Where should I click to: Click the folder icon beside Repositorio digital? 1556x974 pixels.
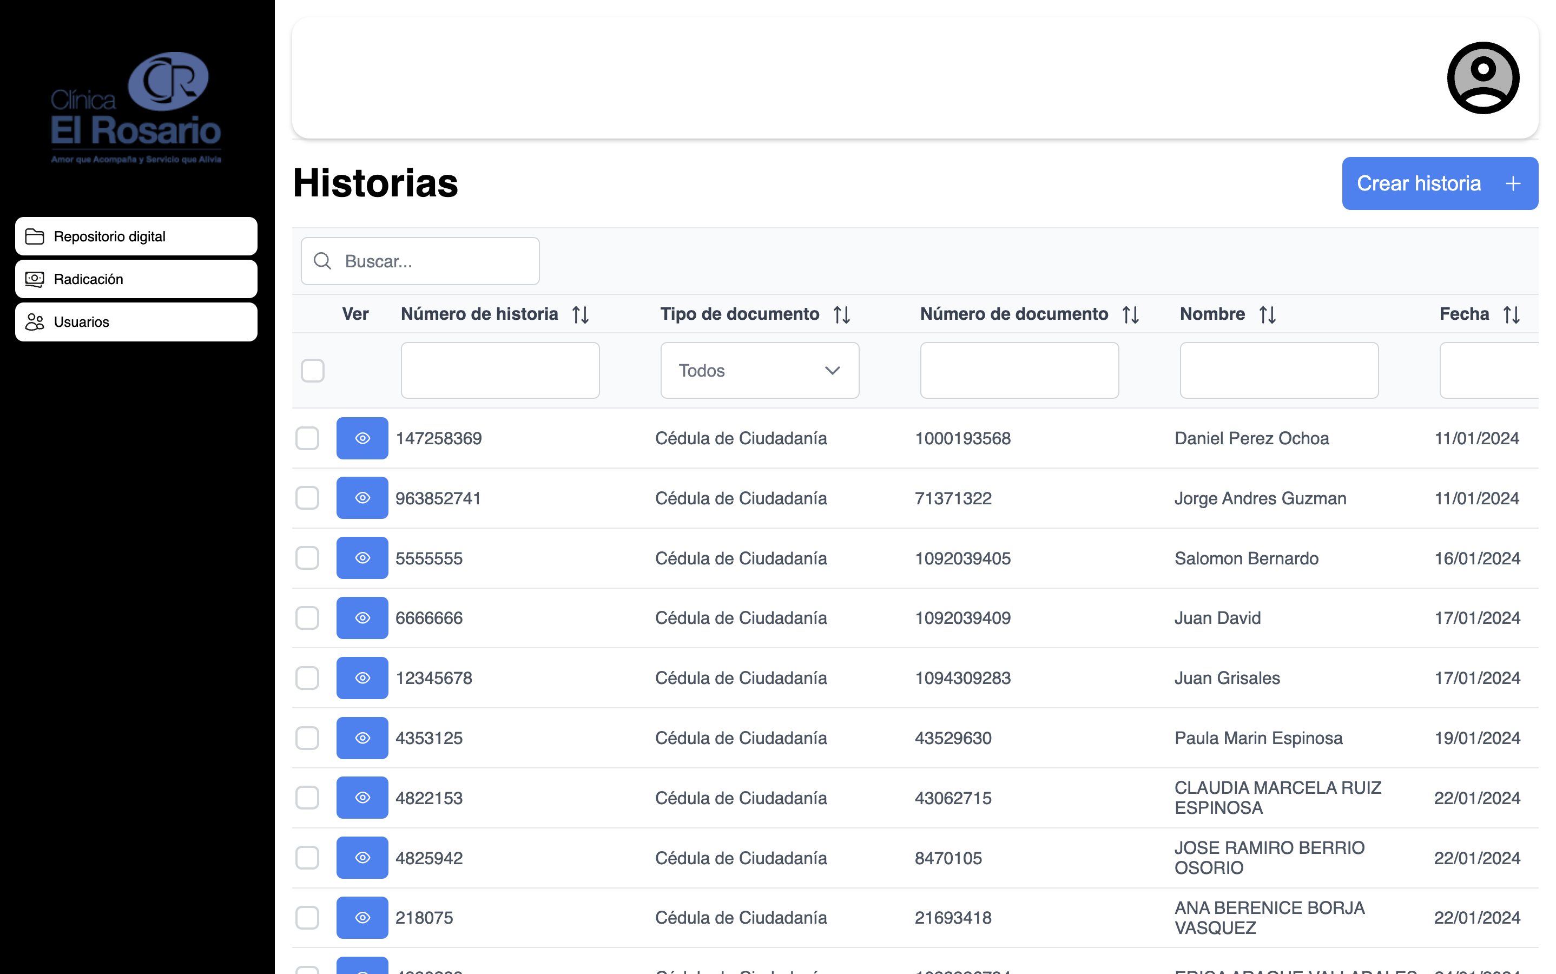click(x=34, y=236)
